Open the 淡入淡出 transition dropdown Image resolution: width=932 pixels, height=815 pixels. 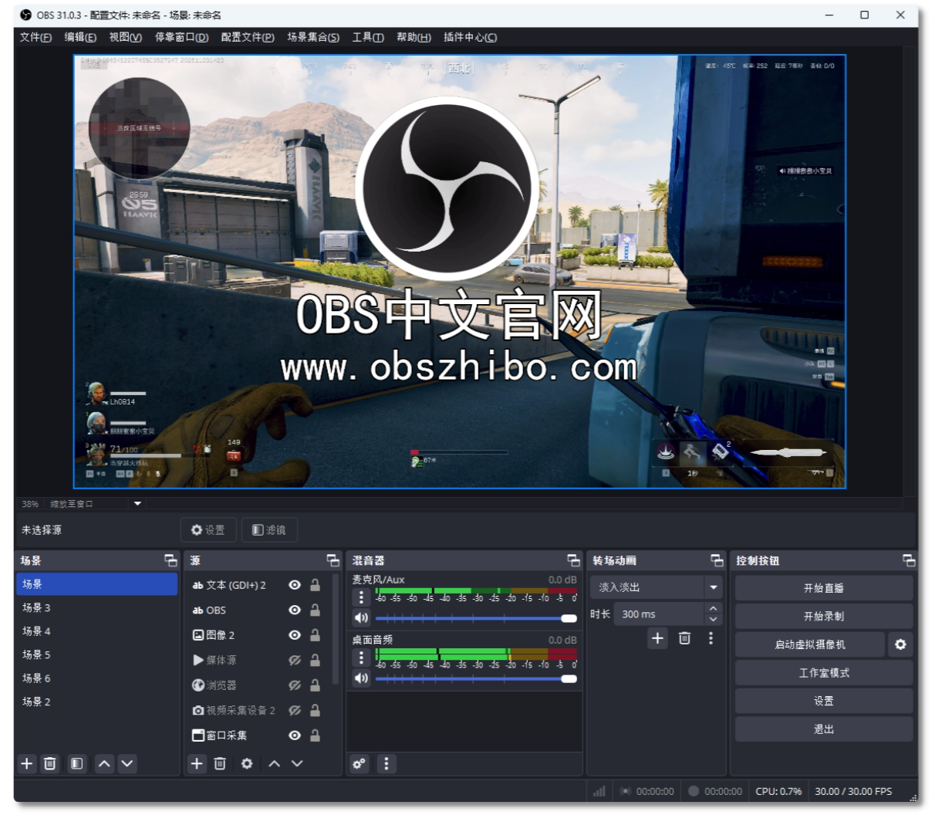click(712, 587)
